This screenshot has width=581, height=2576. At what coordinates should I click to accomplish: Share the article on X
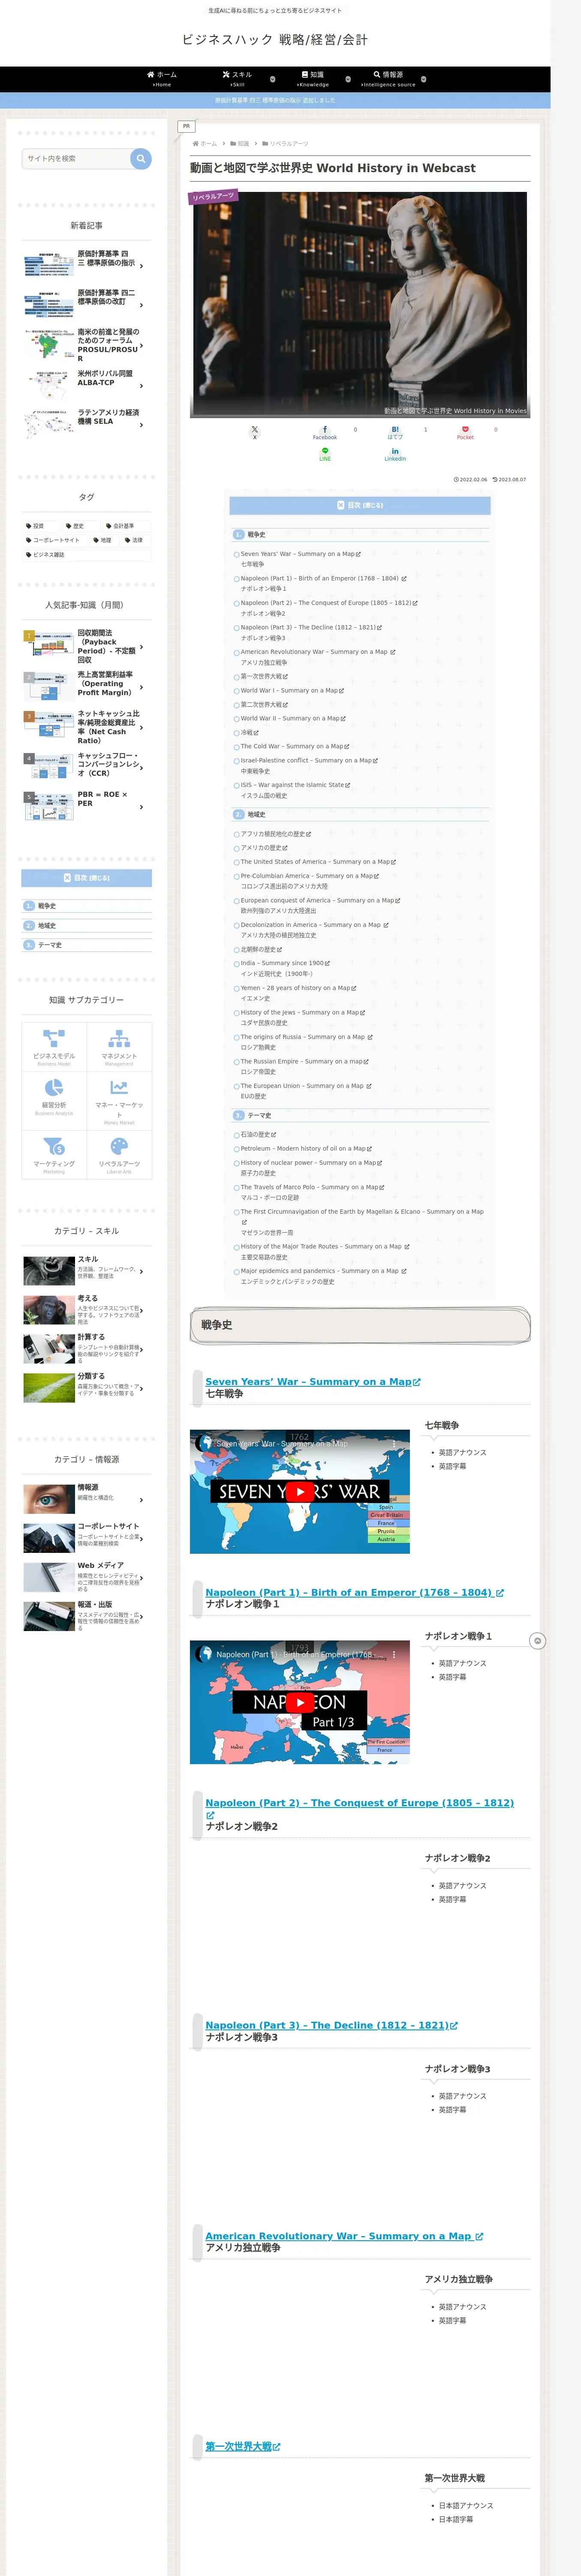tap(255, 432)
